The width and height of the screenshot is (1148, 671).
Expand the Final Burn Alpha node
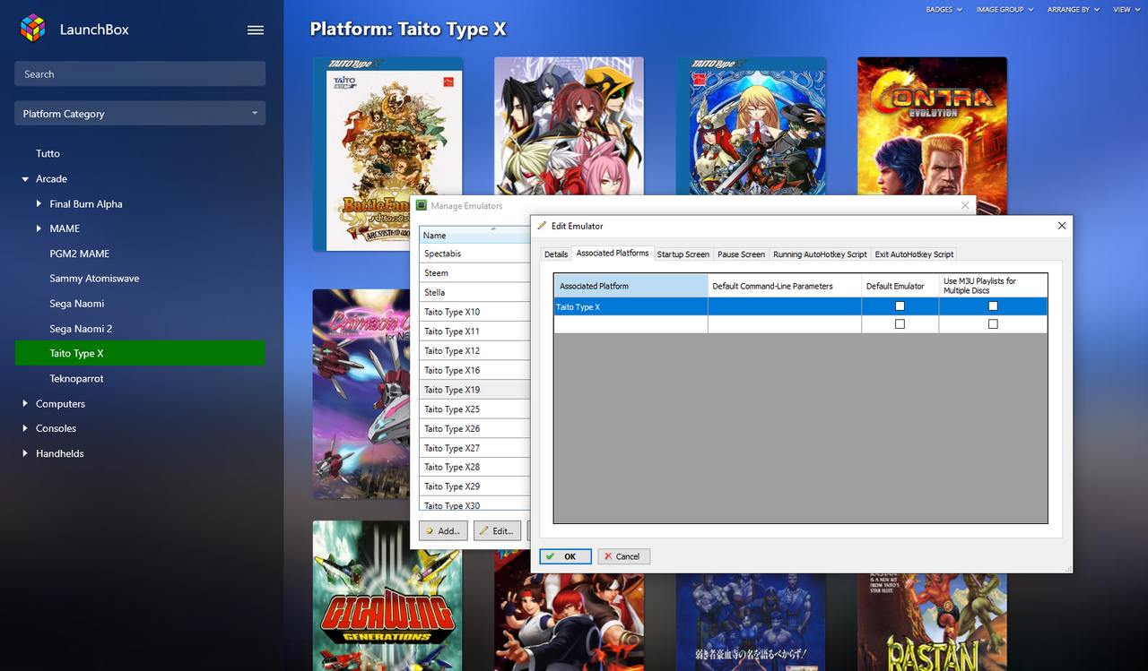coord(39,204)
